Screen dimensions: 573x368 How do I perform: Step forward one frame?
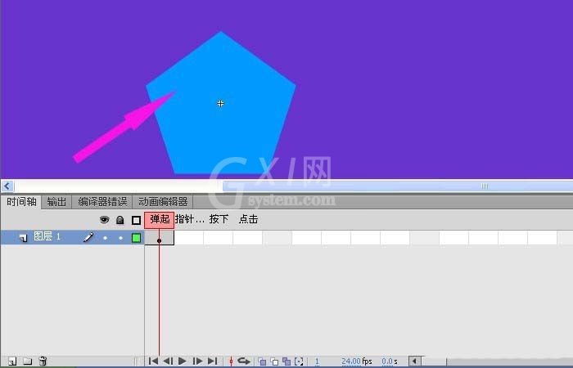coord(197,361)
